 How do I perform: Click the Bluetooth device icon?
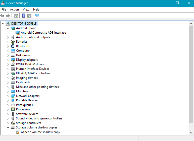(13, 46)
